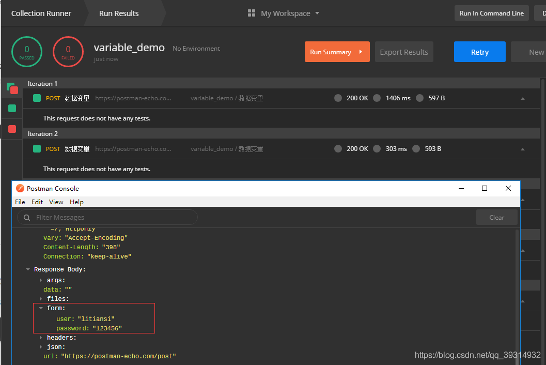This screenshot has width=546, height=365.
Task: Click the search magnifier icon in console
Action: coord(27,218)
